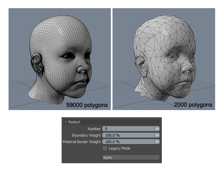Select the high-poly head viewport image
This screenshot has width=223, height=169.
(x=60, y=59)
